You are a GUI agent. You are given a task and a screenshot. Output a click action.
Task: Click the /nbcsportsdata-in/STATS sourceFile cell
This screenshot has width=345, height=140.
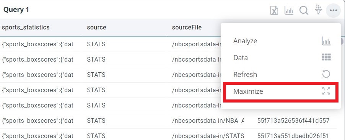(208, 136)
